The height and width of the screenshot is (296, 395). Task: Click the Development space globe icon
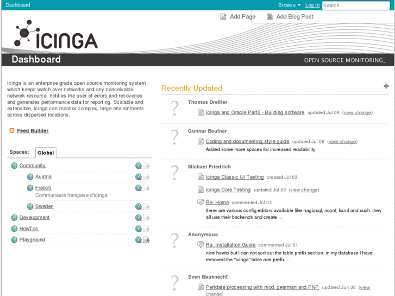coord(14,217)
